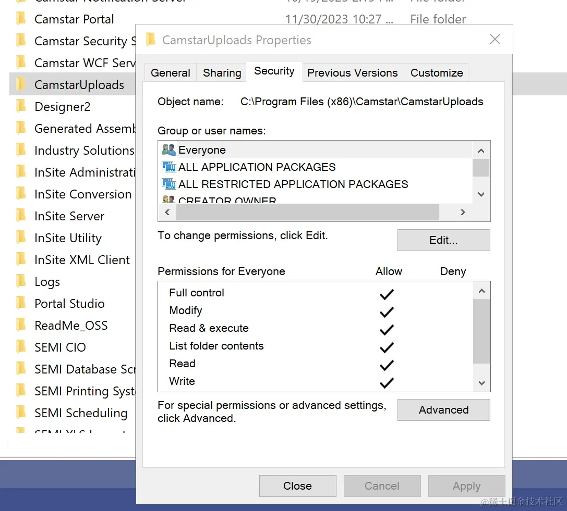Select the Security tab

coord(274,71)
